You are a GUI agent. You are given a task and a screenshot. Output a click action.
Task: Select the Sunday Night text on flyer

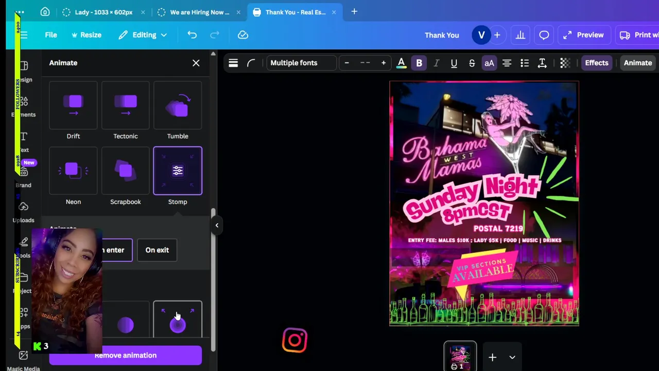(x=471, y=197)
